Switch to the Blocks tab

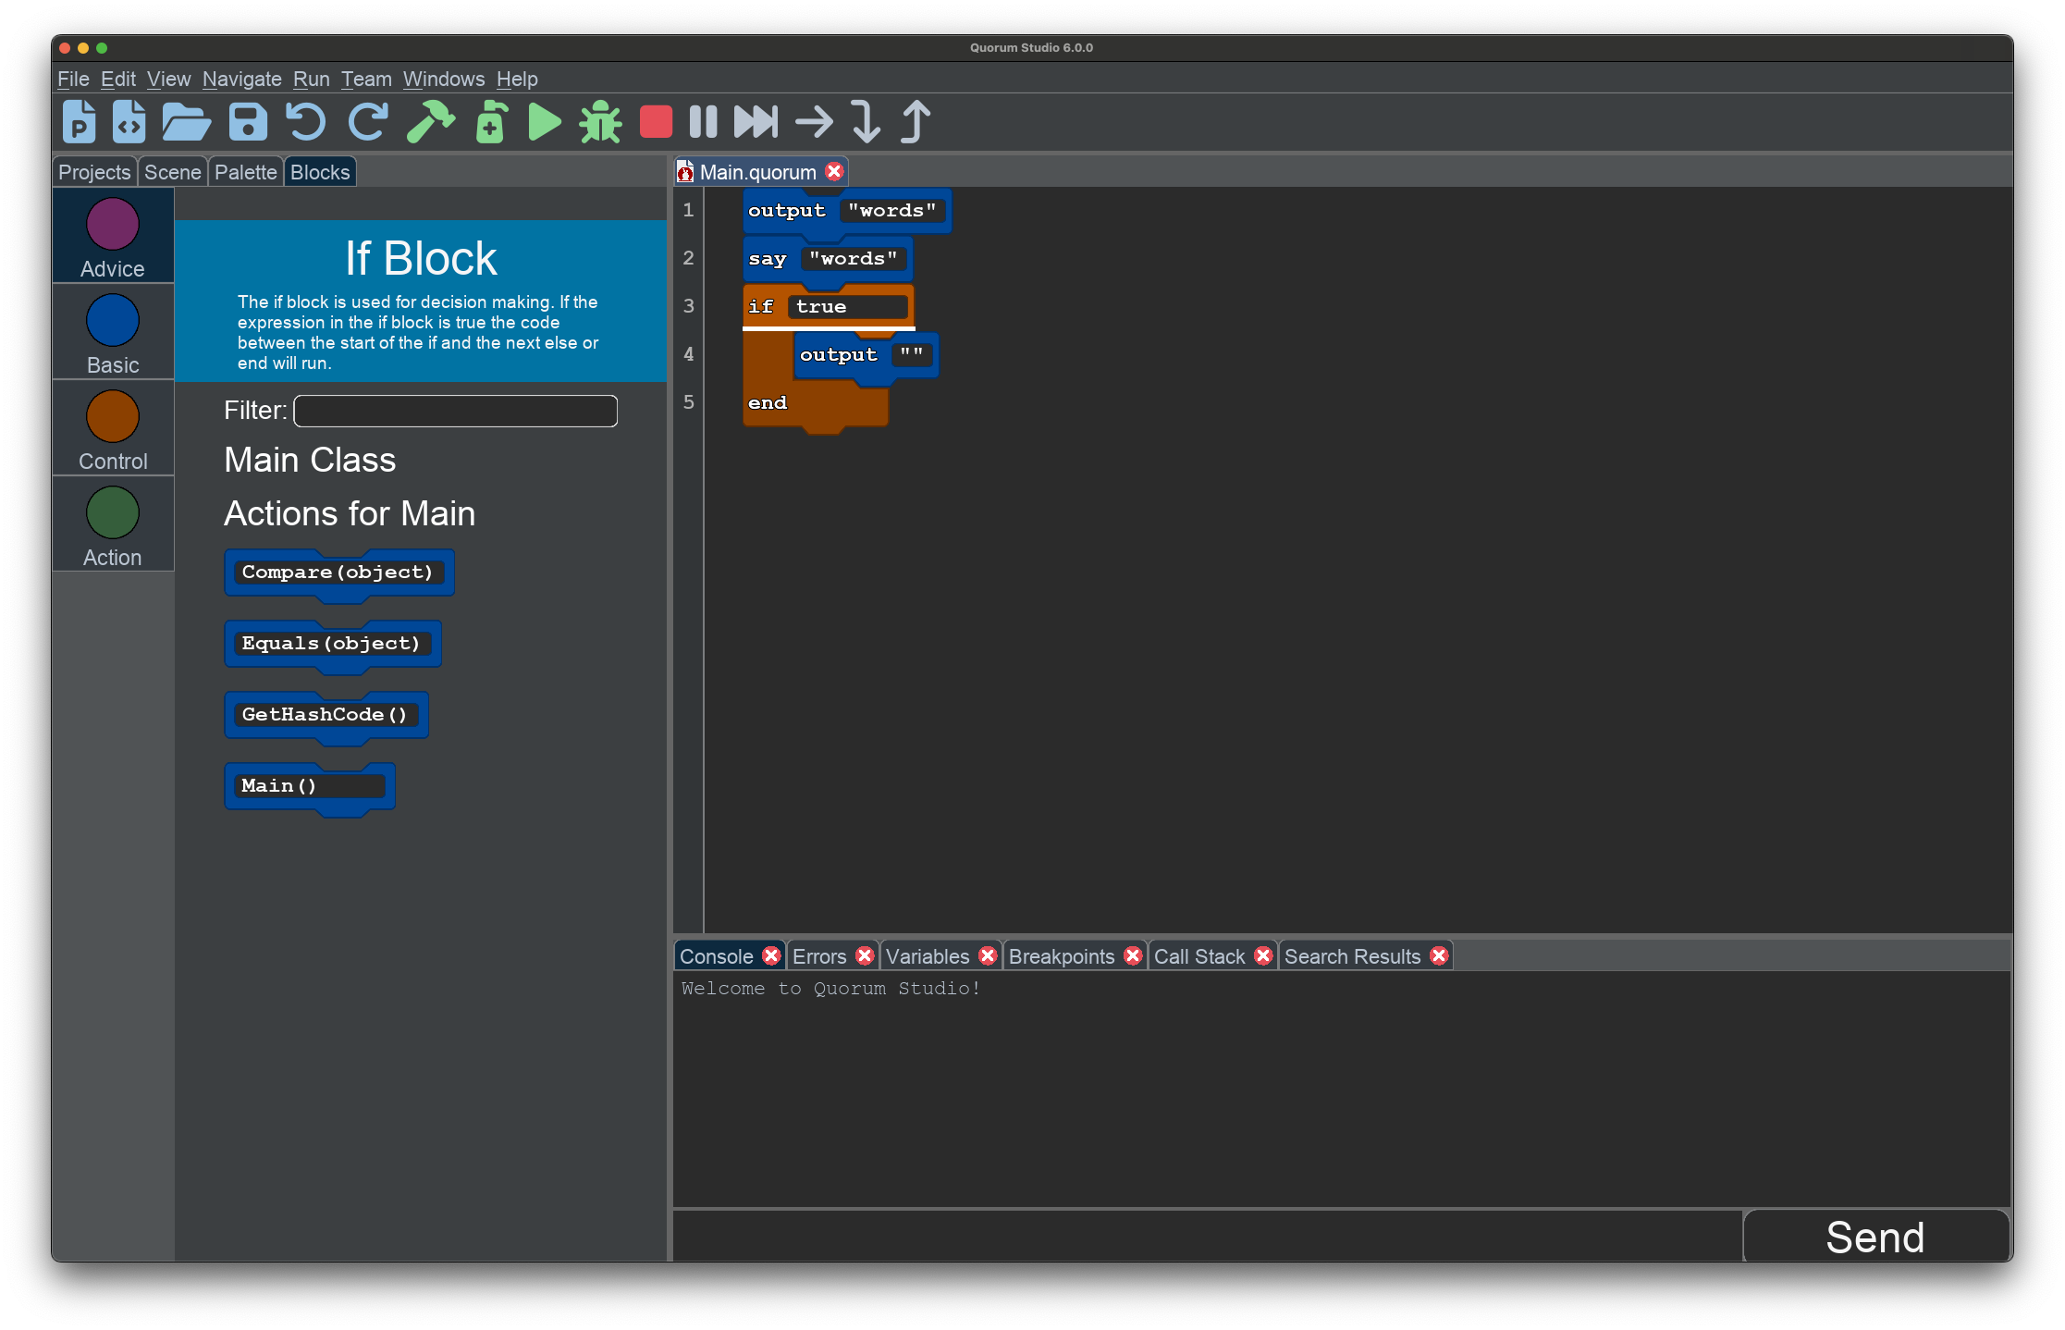click(x=320, y=172)
